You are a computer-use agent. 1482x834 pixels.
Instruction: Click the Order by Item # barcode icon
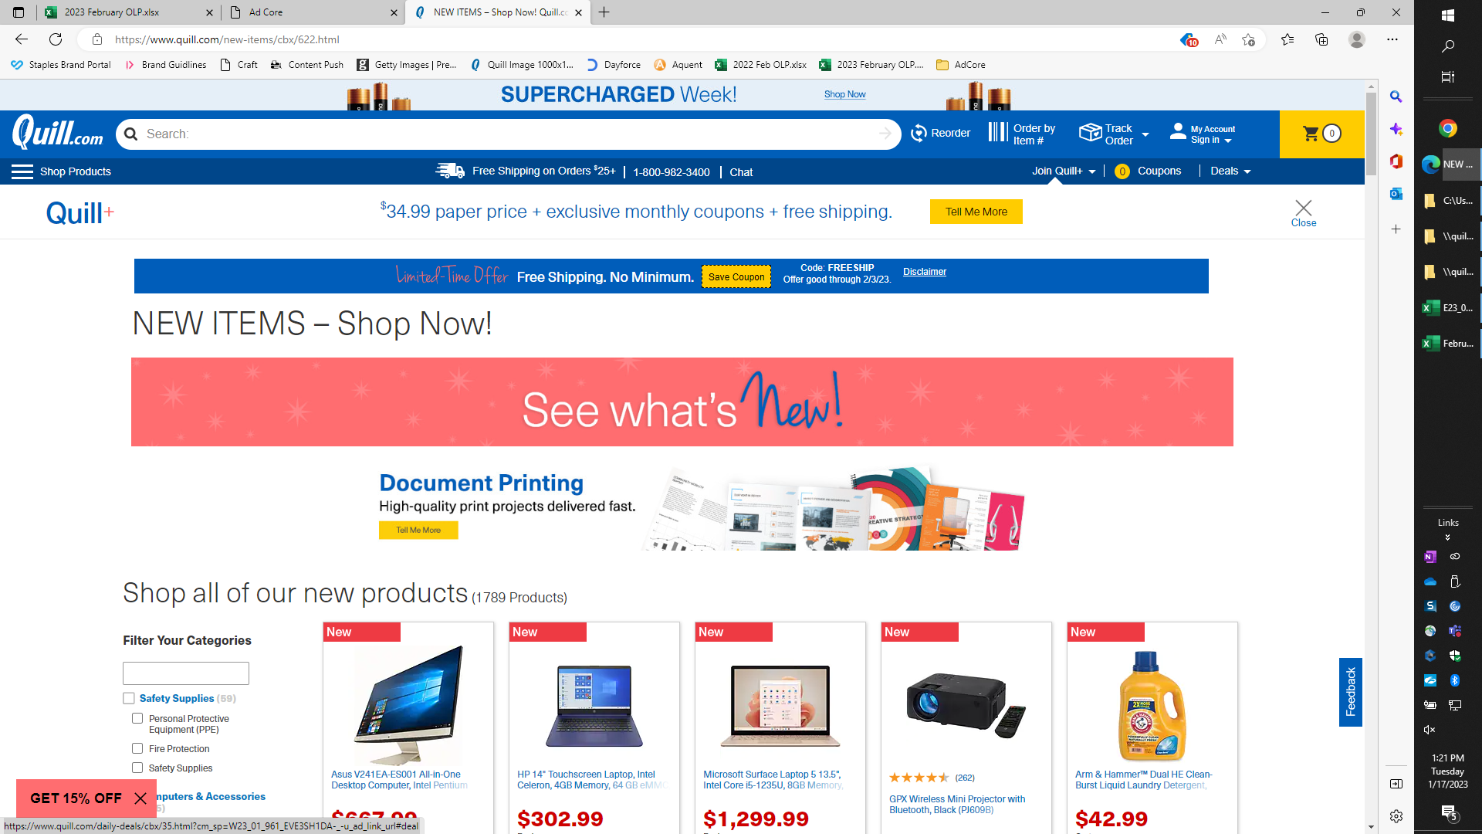(x=998, y=132)
